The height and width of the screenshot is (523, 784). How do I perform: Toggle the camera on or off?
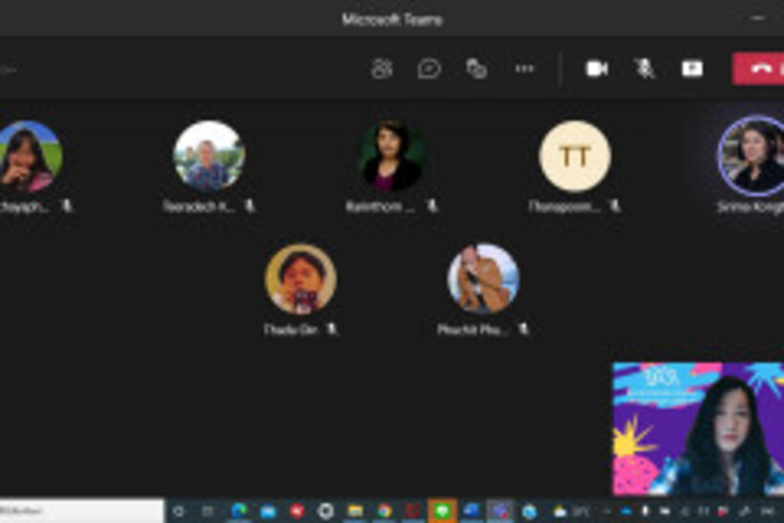click(x=597, y=69)
